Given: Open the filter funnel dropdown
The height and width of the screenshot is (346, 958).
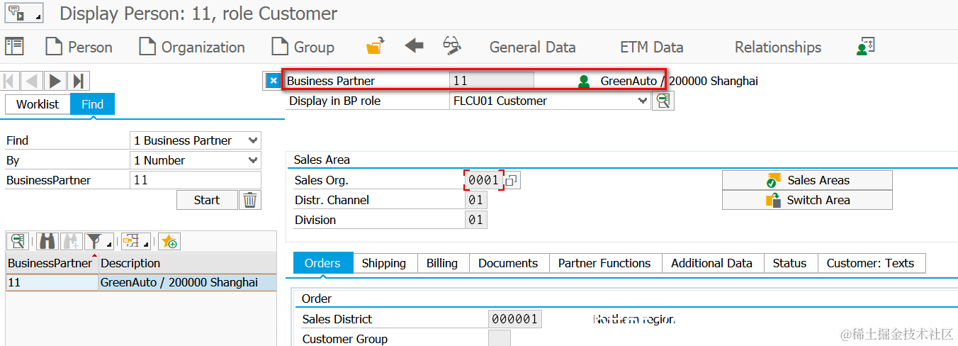Looking at the screenshot, I should (x=98, y=241).
